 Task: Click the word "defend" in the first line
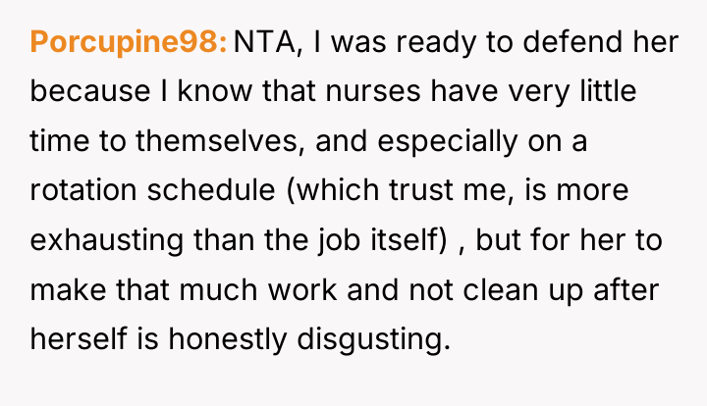click(x=572, y=42)
